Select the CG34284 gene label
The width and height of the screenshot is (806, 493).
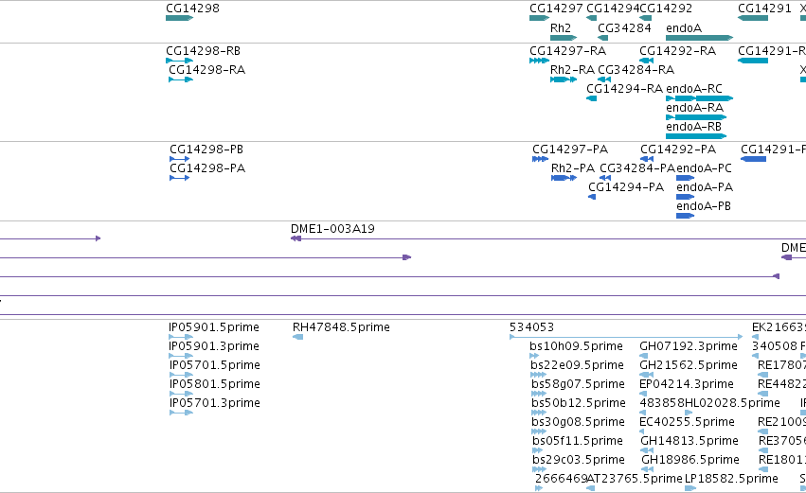[x=624, y=27]
